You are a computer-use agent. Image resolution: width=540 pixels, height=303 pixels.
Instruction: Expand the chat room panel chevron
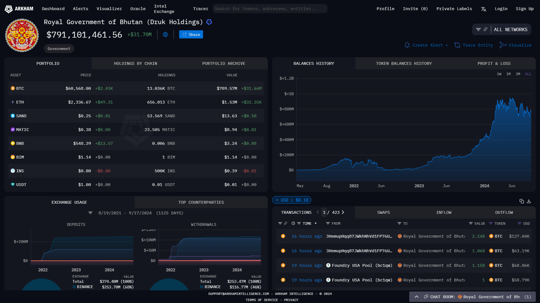(417, 297)
